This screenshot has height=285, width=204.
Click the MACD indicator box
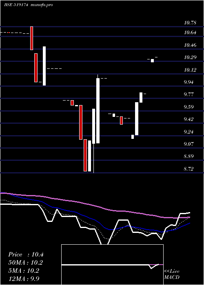click(x=112, y=265)
